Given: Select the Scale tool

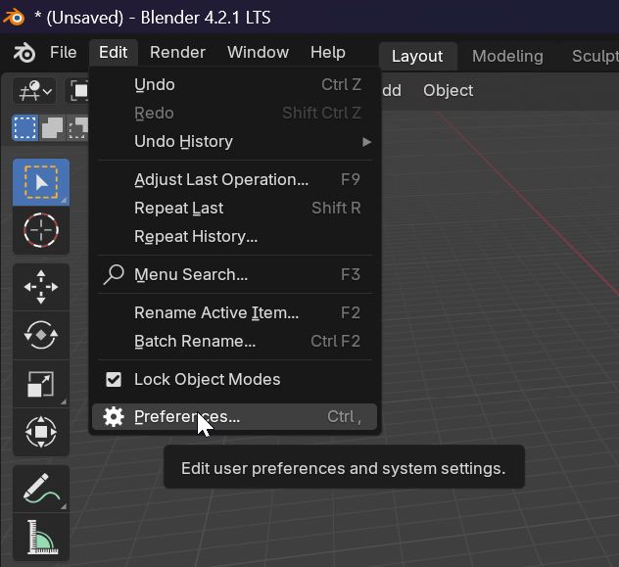Looking at the screenshot, I should tap(41, 384).
